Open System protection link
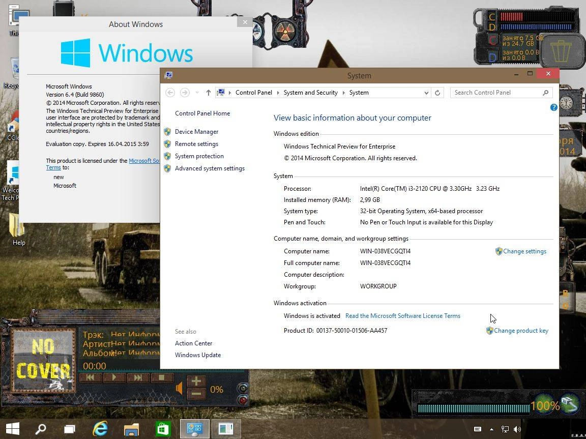Viewport: 586px width, 439px height. 199,156
